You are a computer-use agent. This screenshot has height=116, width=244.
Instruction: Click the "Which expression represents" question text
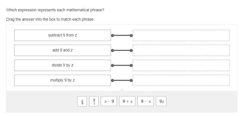[x=55, y=10]
